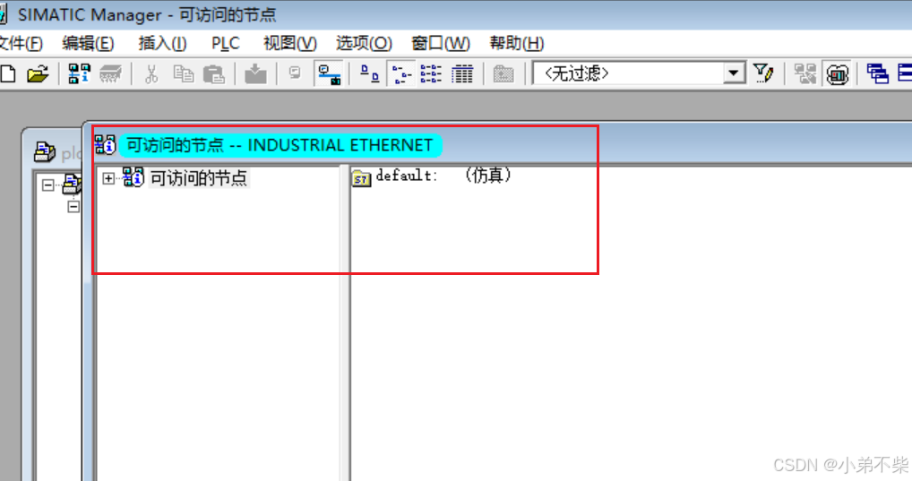
Task: Click the Paste clipboard icon
Action: [214, 73]
